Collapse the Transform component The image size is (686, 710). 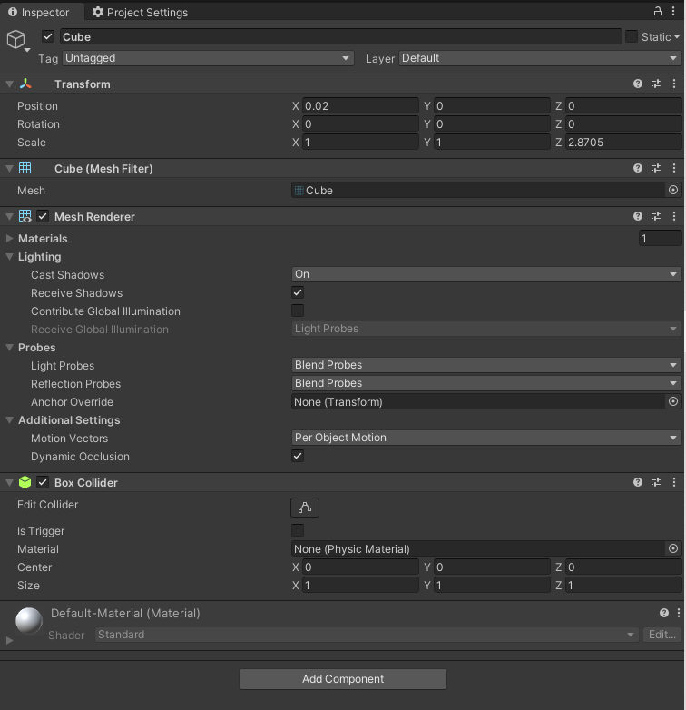[x=9, y=84]
